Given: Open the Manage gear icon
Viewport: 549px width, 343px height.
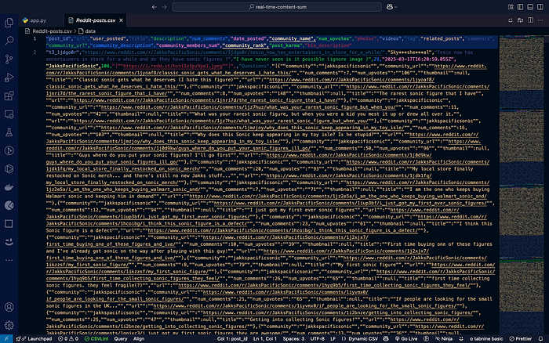Looking at the screenshot, I should 9,325.
